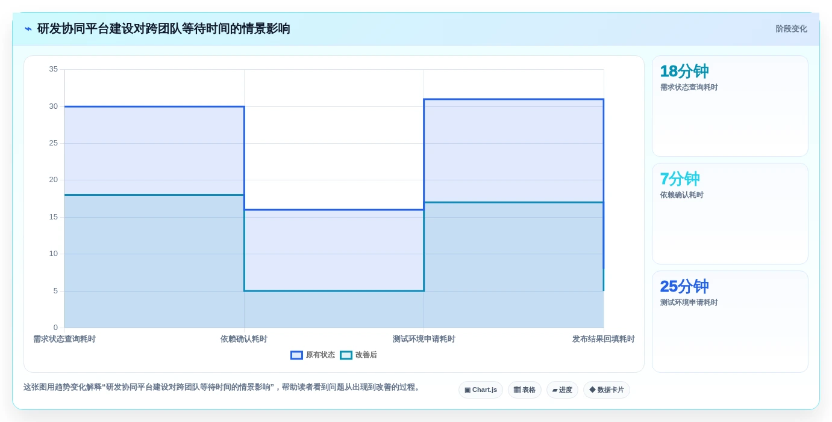Viewport: 832px width, 422px height.
Task: Open the 25分钟 测试环境申请耗时 card
Action: (730, 322)
